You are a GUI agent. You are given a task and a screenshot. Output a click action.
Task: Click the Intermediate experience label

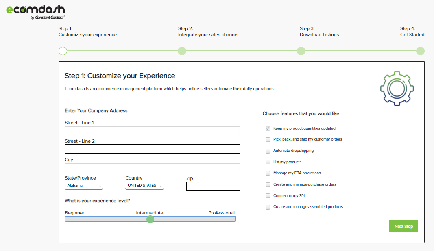pos(149,213)
